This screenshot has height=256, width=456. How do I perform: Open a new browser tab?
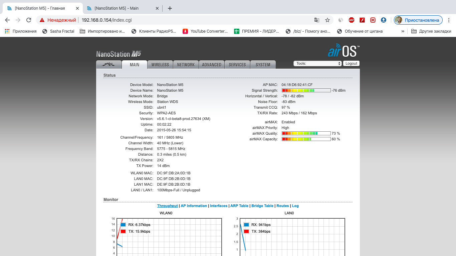(x=170, y=8)
